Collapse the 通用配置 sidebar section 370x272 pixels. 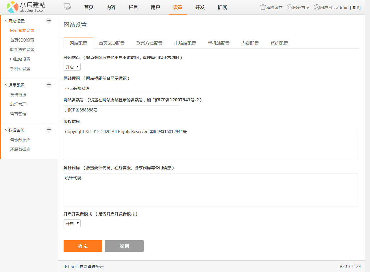49,85
